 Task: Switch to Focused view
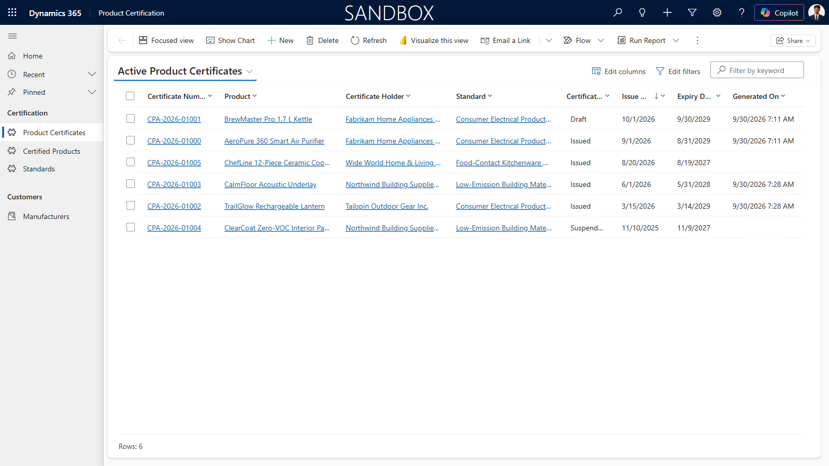166,40
